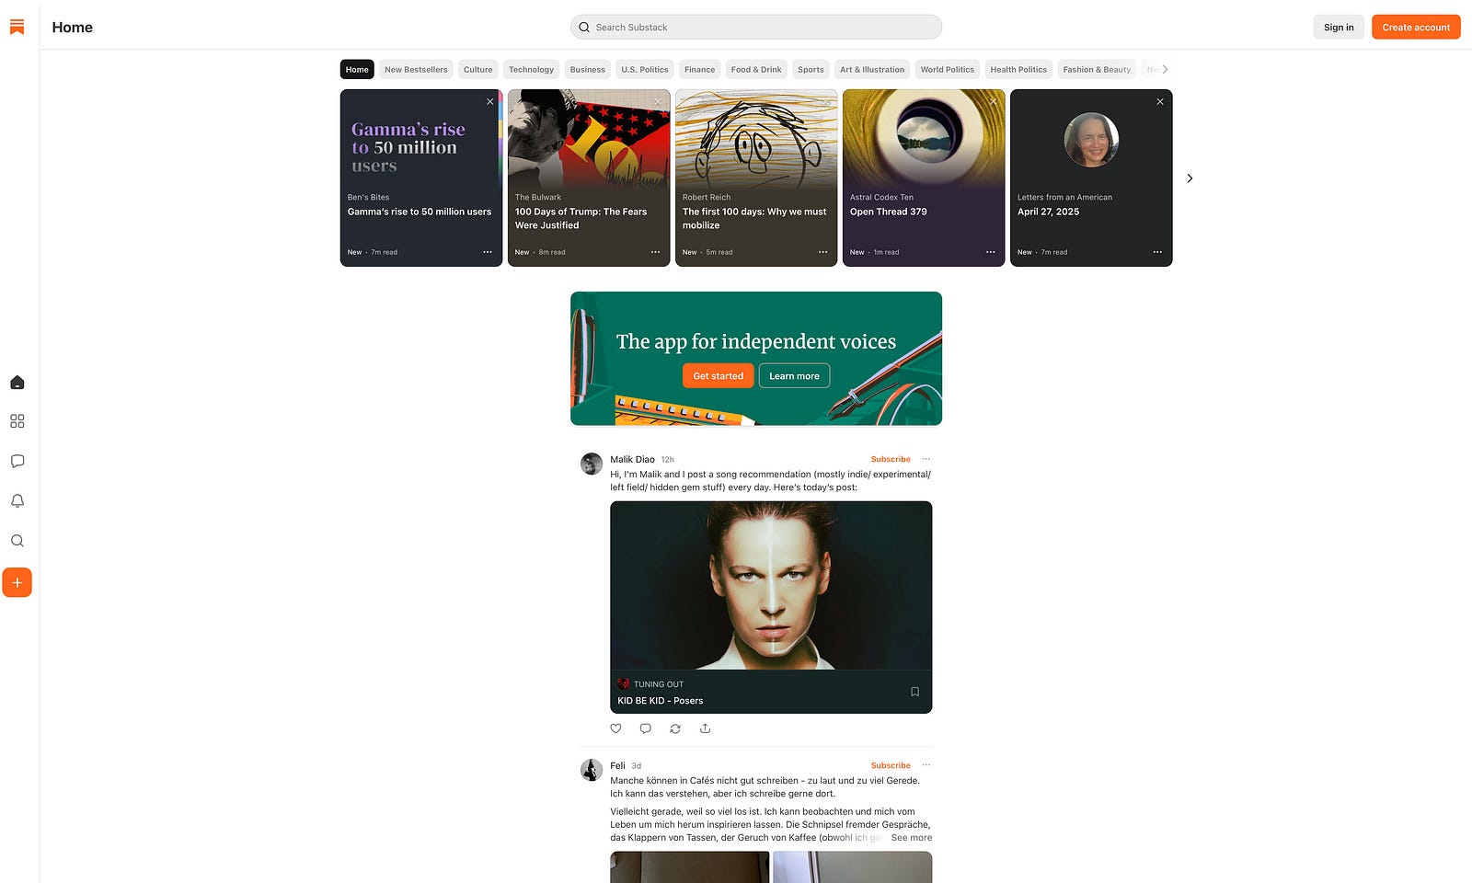Open the Activity bell icon in the sidebar
The height and width of the screenshot is (883, 1472).
(x=17, y=501)
